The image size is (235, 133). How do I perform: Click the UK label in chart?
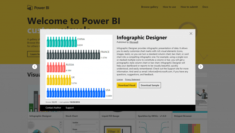click(x=73, y=77)
